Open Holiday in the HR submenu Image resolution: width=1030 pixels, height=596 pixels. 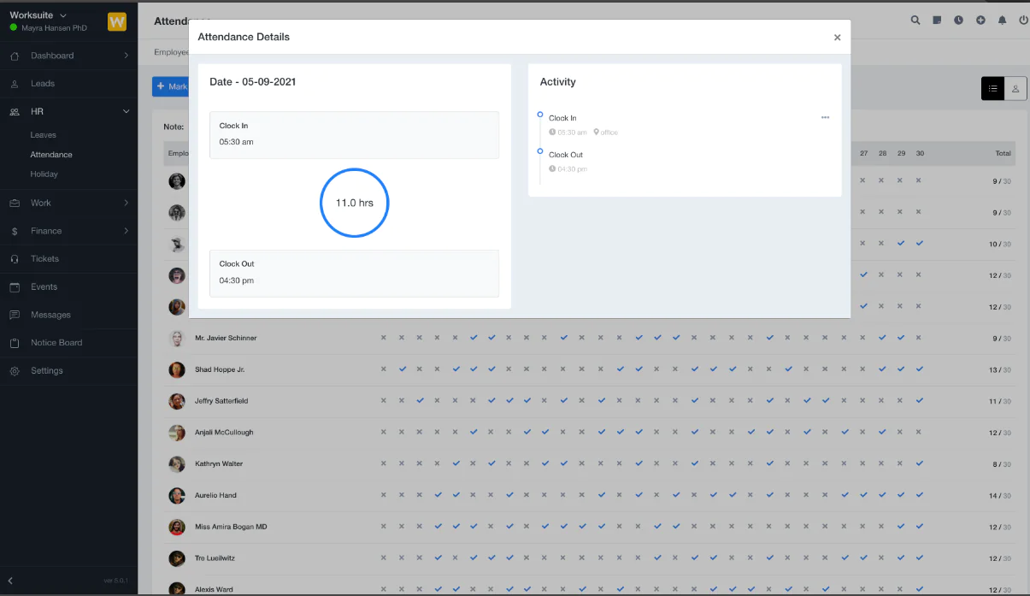point(44,174)
